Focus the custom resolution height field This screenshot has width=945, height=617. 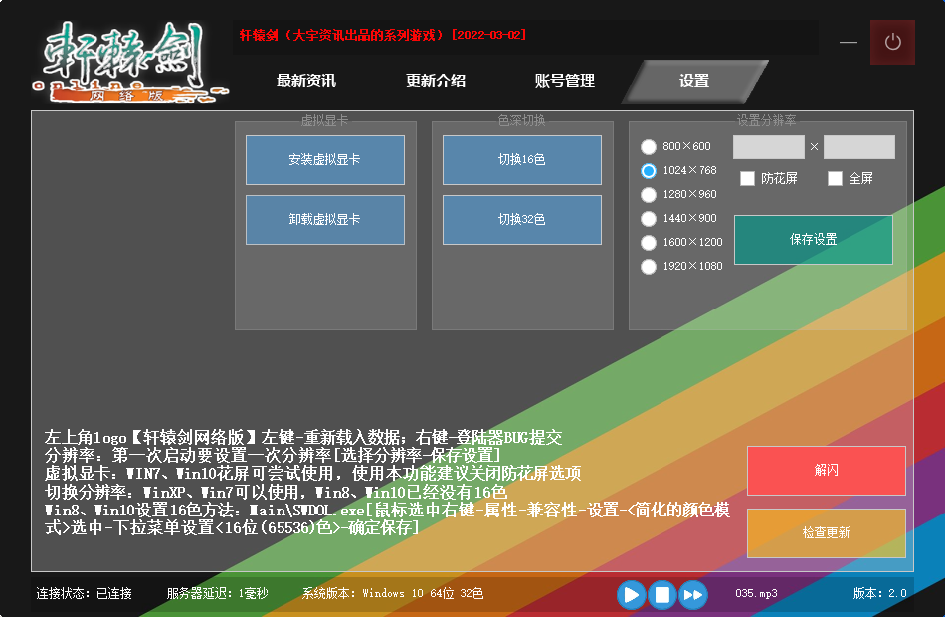(x=859, y=147)
